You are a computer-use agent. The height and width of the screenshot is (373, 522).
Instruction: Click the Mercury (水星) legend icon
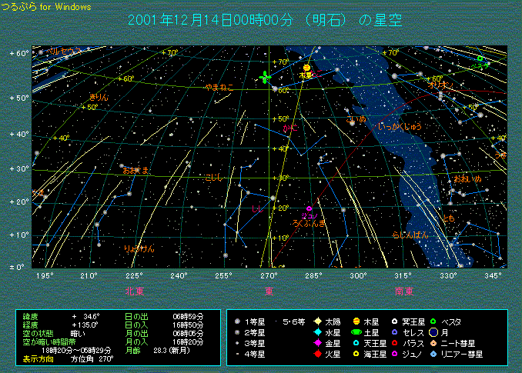316,331
